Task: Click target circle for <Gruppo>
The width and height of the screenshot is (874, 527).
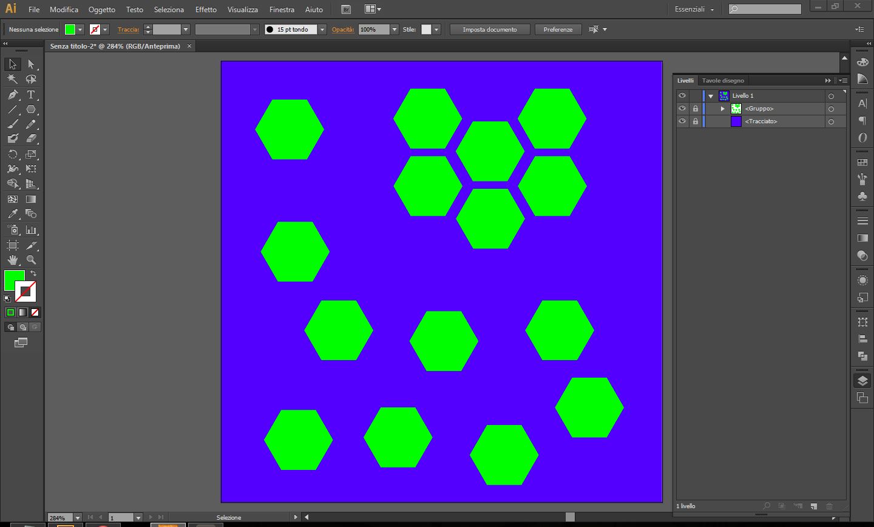Action: 831,109
